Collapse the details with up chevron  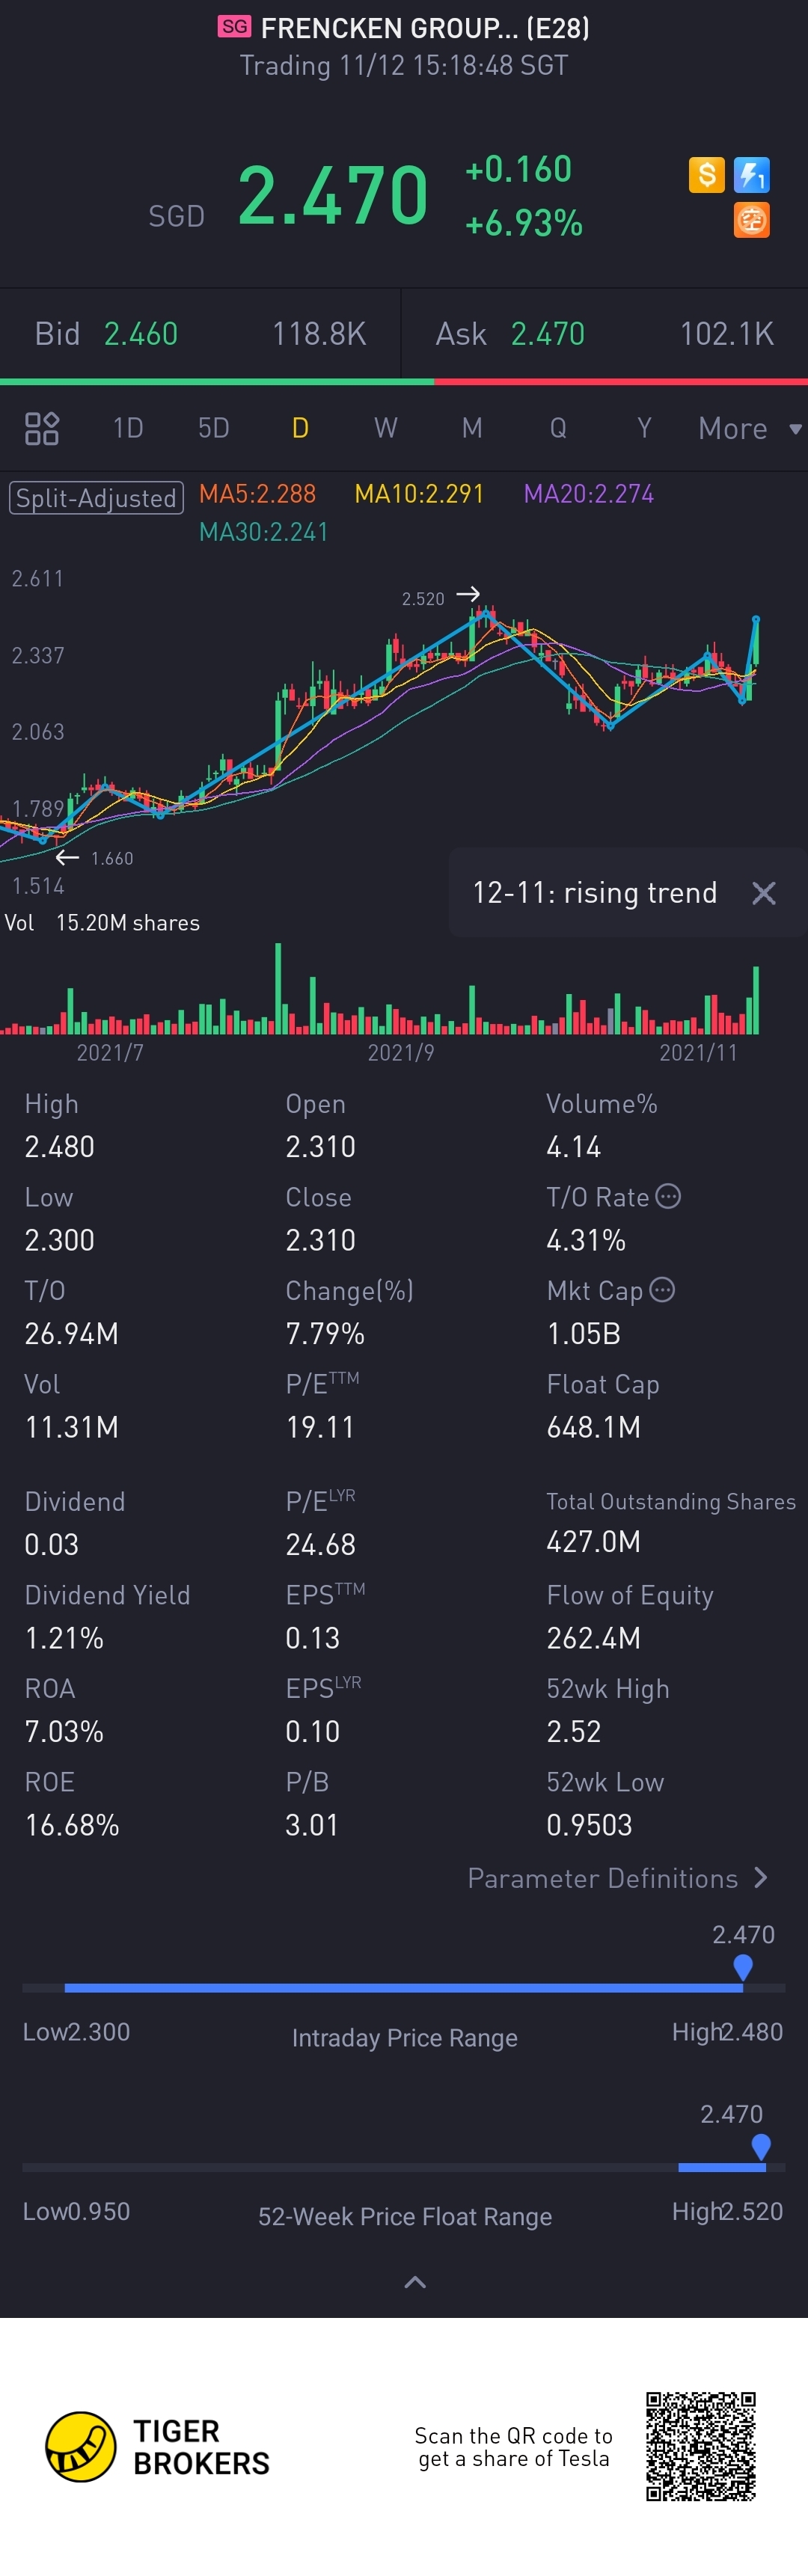click(x=415, y=2281)
